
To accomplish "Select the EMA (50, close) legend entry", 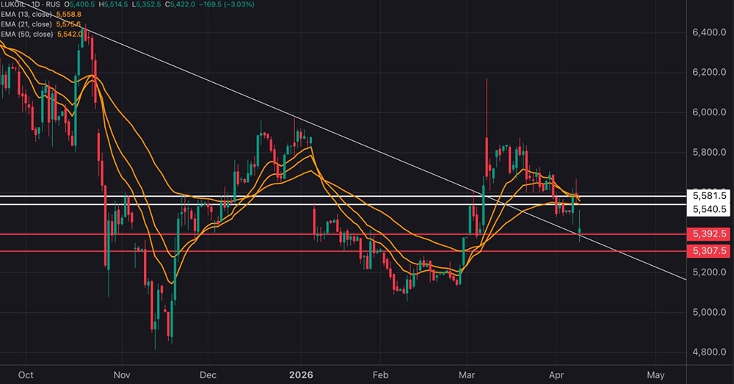I will tap(26, 35).
